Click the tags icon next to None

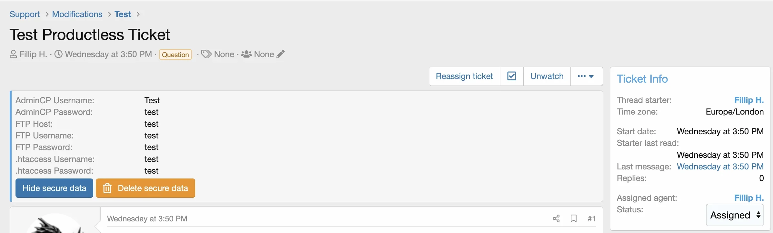206,54
